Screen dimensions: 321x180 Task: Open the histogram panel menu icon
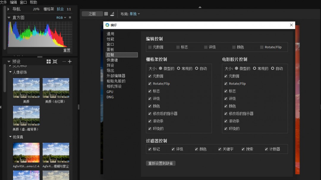tap(70, 17)
